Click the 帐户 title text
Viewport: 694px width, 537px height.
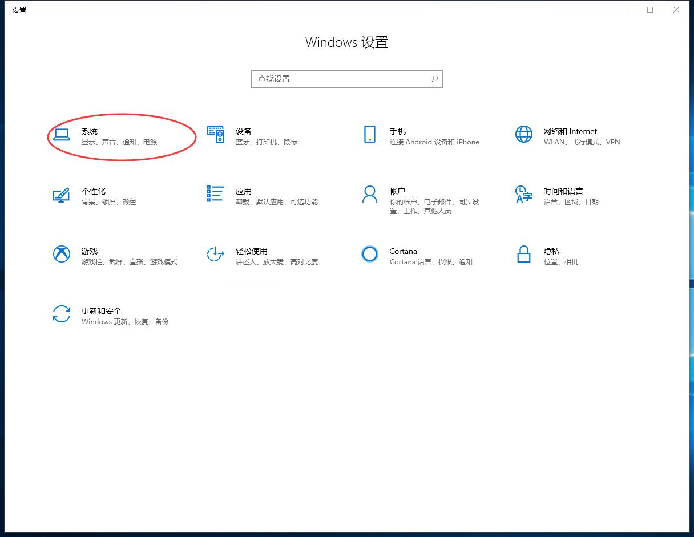pyautogui.click(x=398, y=191)
